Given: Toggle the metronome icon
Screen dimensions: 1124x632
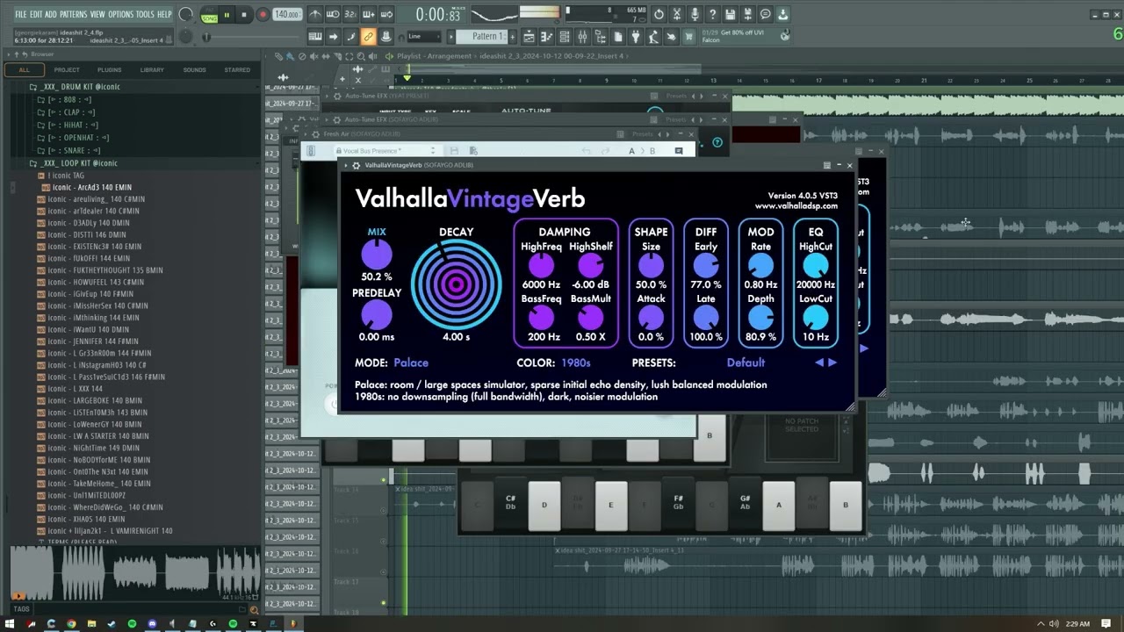Looking at the screenshot, I should (x=316, y=14).
